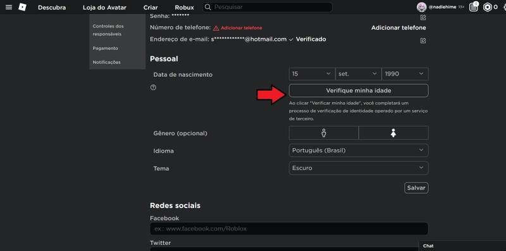Click the Salvar button
This screenshot has height=251, width=506.
click(416, 188)
